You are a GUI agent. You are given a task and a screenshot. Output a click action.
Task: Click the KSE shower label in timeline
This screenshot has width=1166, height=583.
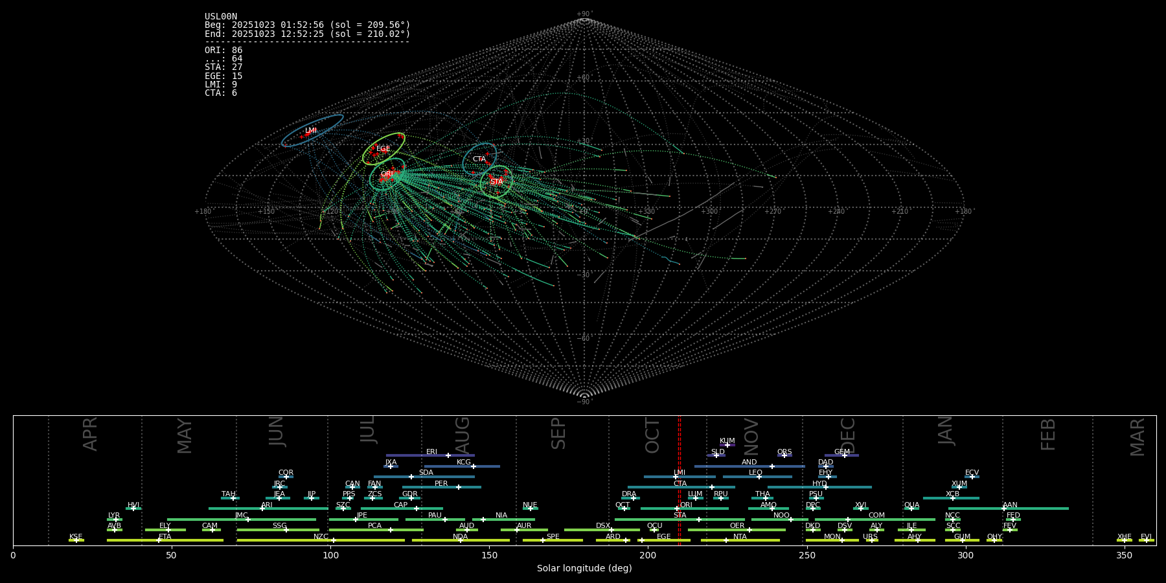coord(76,537)
